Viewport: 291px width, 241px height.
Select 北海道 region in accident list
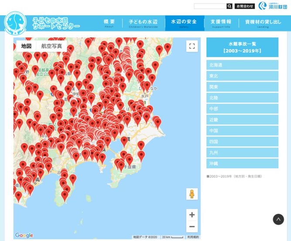click(x=242, y=65)
